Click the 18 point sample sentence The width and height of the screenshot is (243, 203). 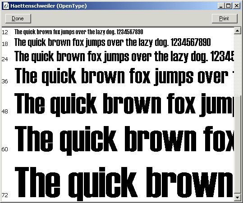[x=113, y=42]
